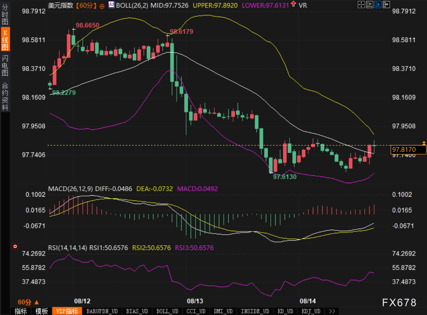Select the 闪电图 sidebar tab
This screenshot has width=427, height=315.
5,65
